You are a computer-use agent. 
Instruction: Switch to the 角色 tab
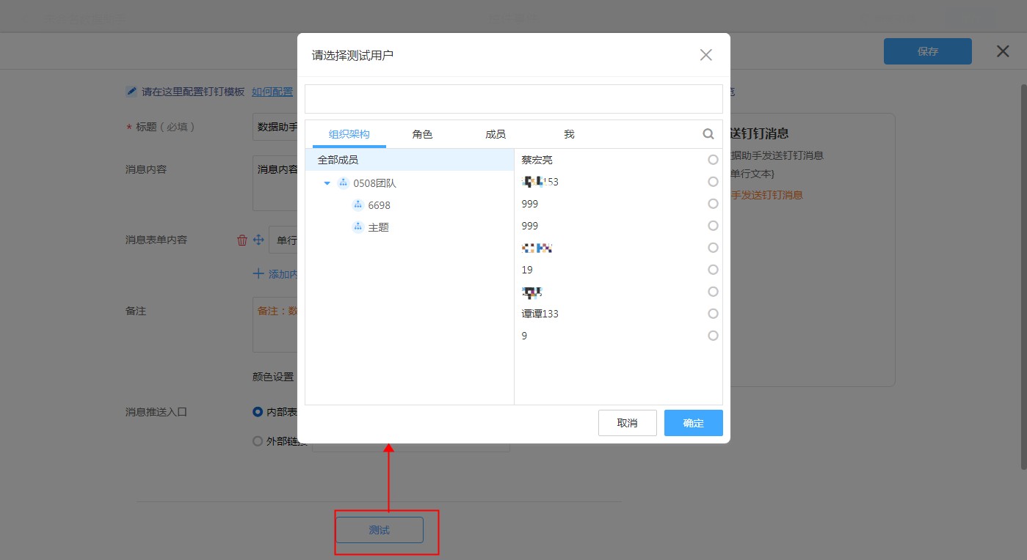pos(422,134)
